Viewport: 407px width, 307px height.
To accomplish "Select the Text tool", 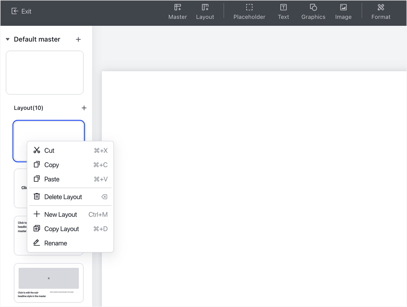I will [x=283, y=11].
